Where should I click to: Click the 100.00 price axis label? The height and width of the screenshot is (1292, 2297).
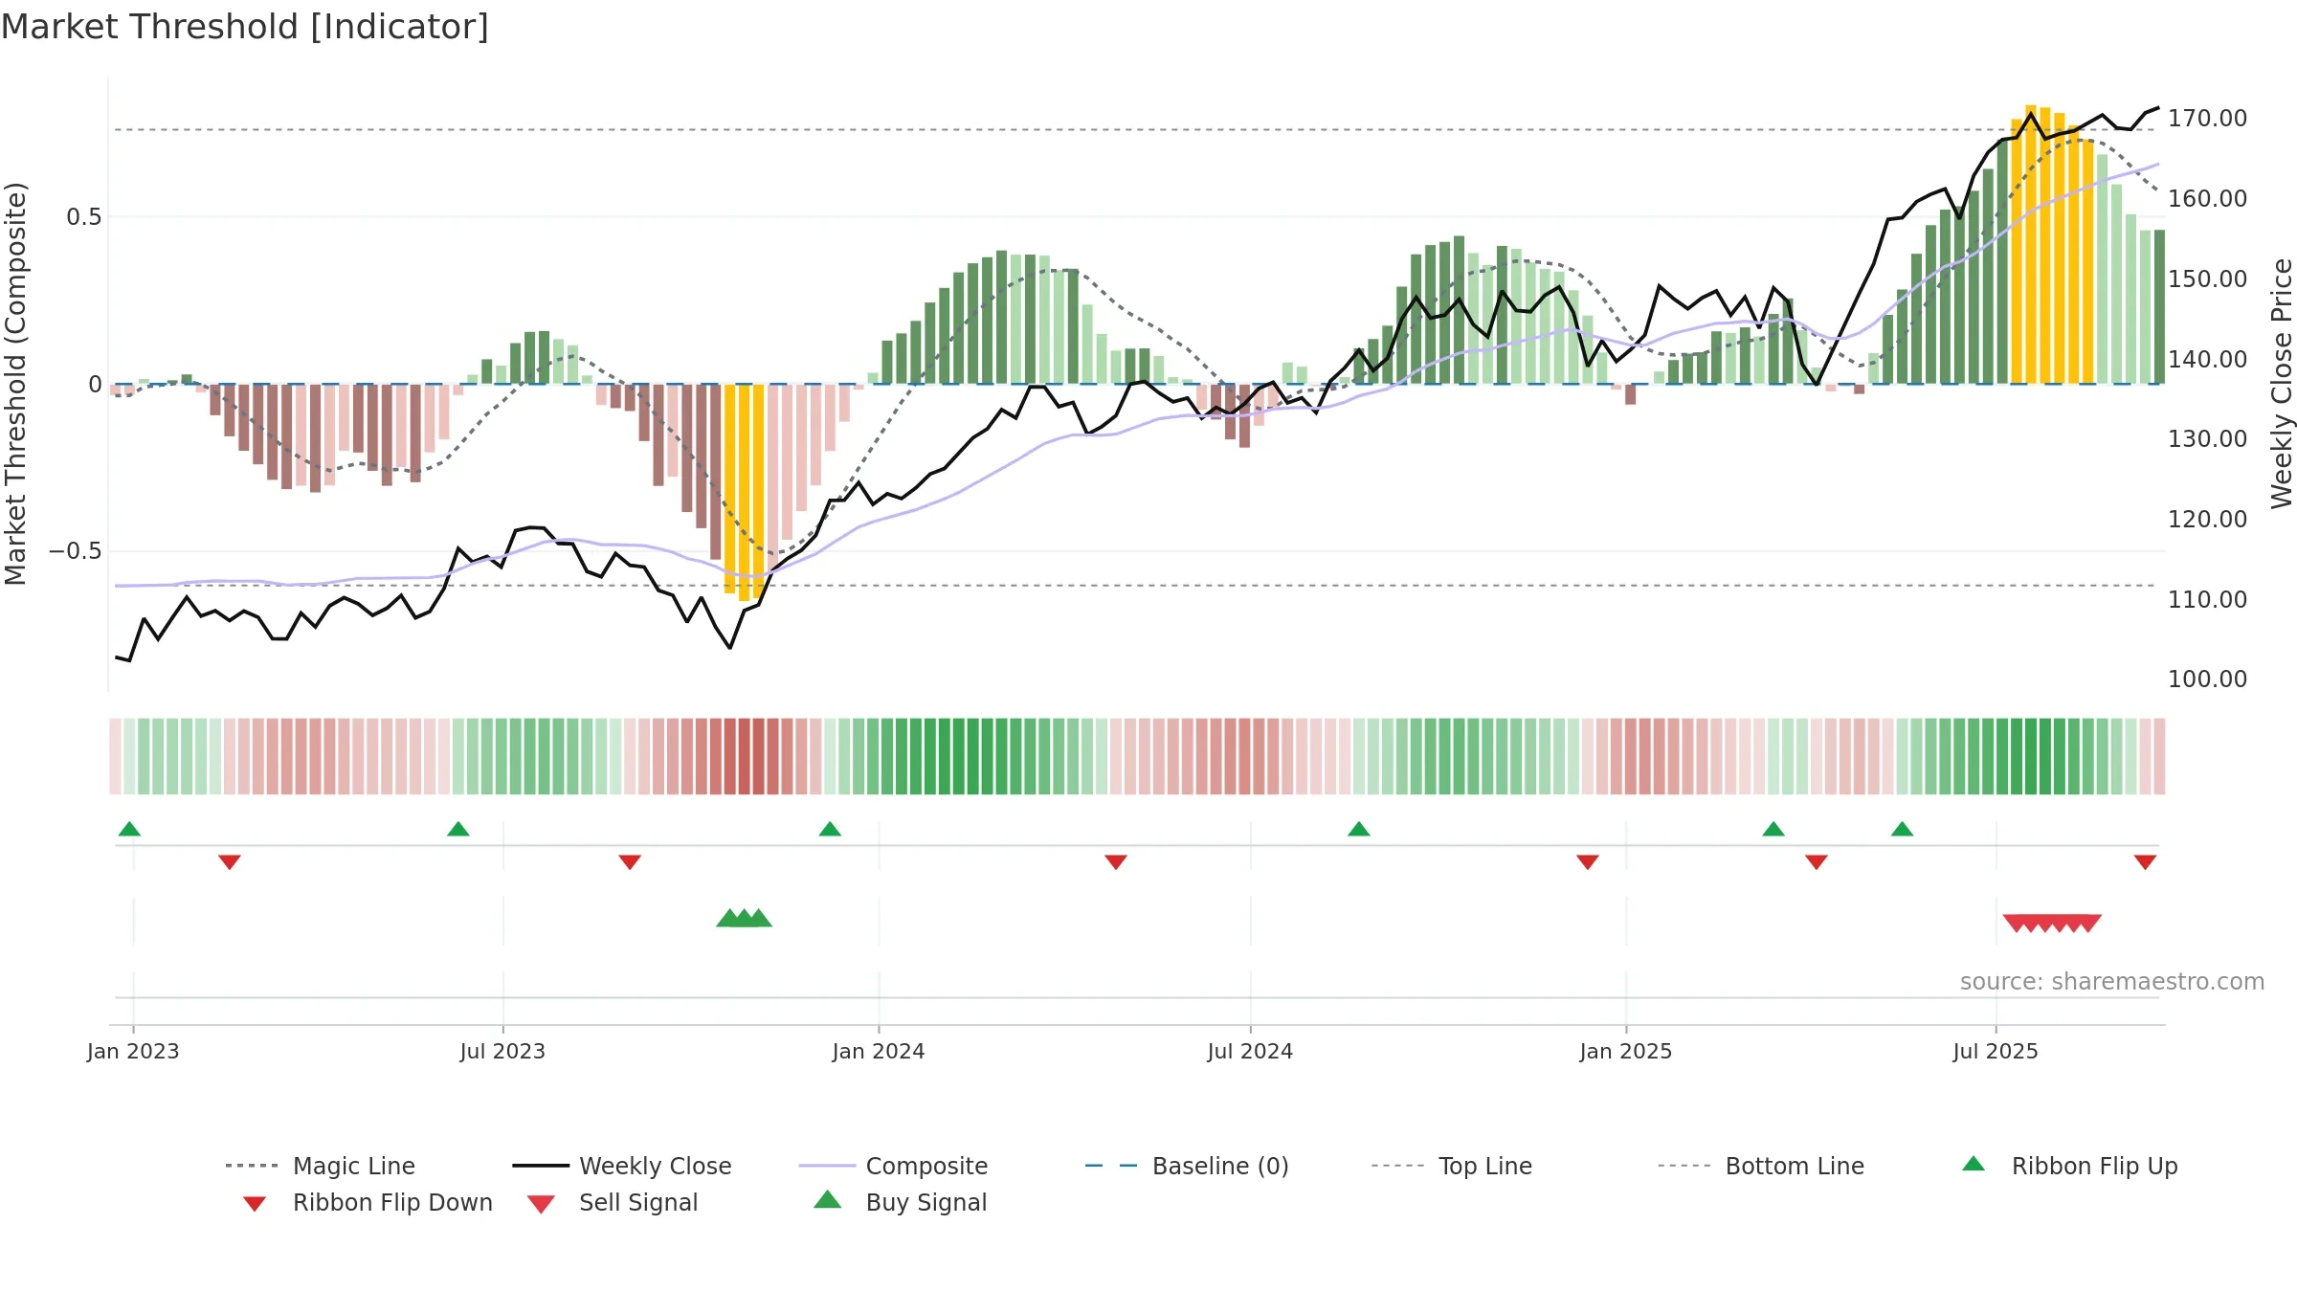click(2208, 679)
